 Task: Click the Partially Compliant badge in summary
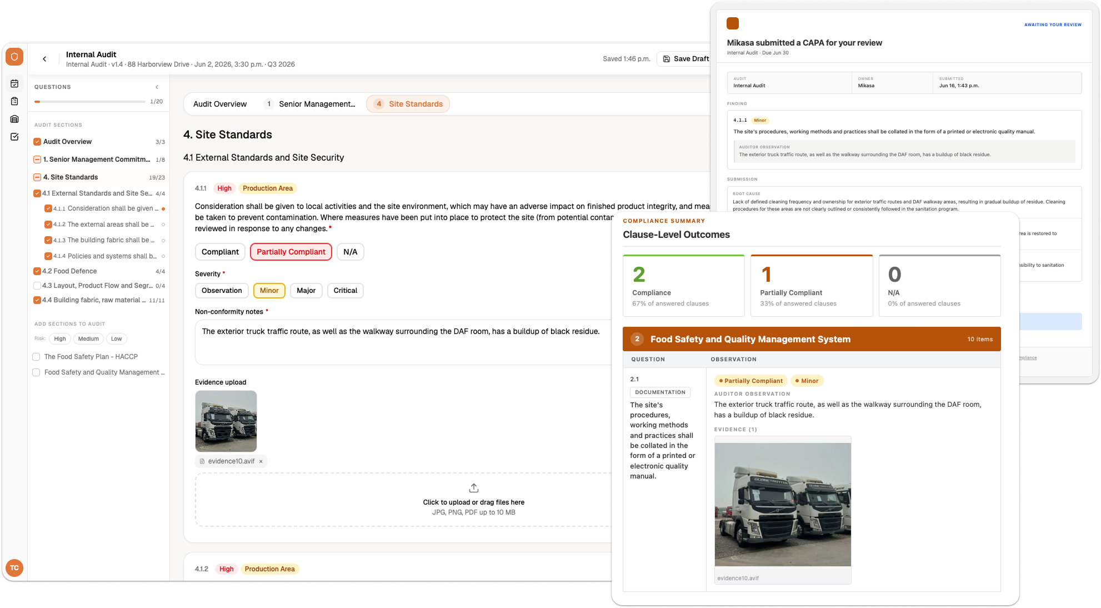click(751, 381)
